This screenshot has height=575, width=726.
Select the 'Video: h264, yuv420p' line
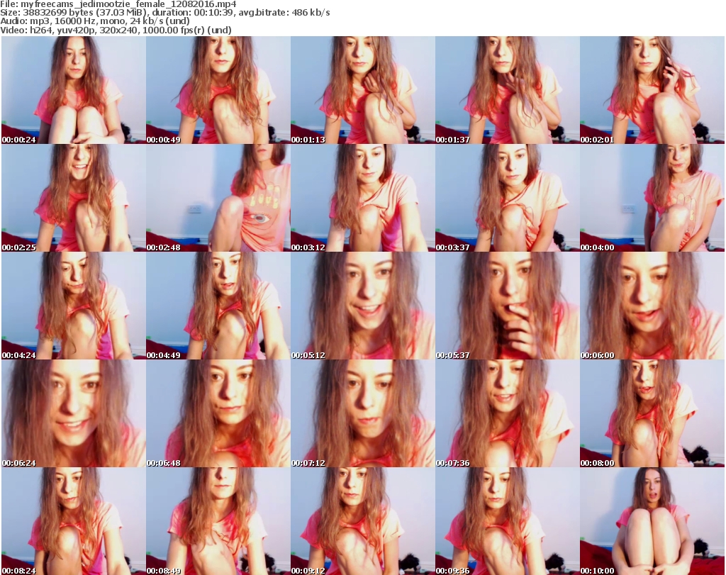click(x=116, y=30)
